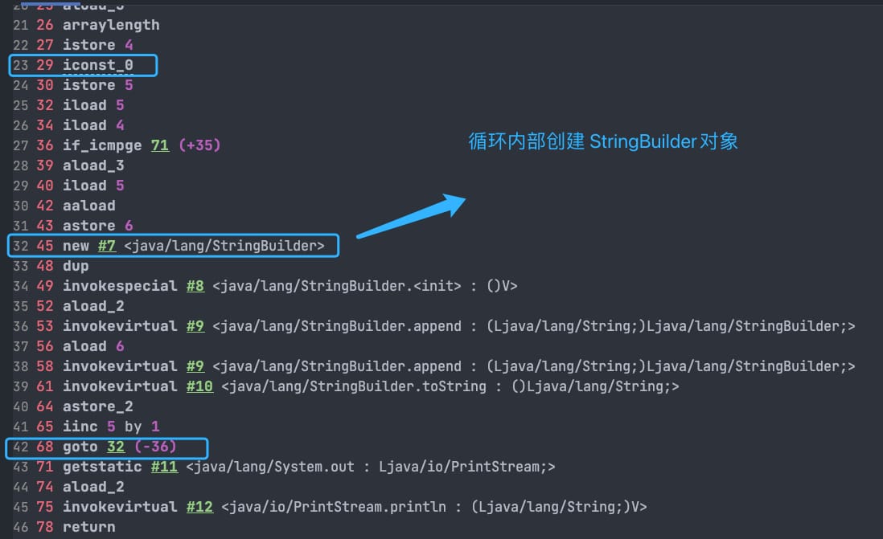The width and height of the screenshot is (883, 539).
Task: Click the blue annotation arrow
Action: (412, 216)
